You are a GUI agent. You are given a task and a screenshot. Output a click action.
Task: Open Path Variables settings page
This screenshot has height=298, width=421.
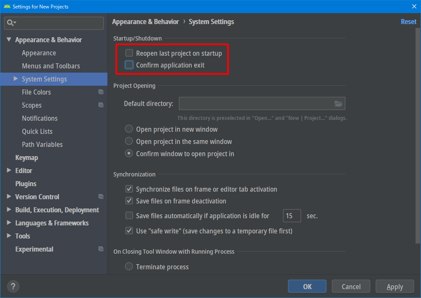click(42, 144)
